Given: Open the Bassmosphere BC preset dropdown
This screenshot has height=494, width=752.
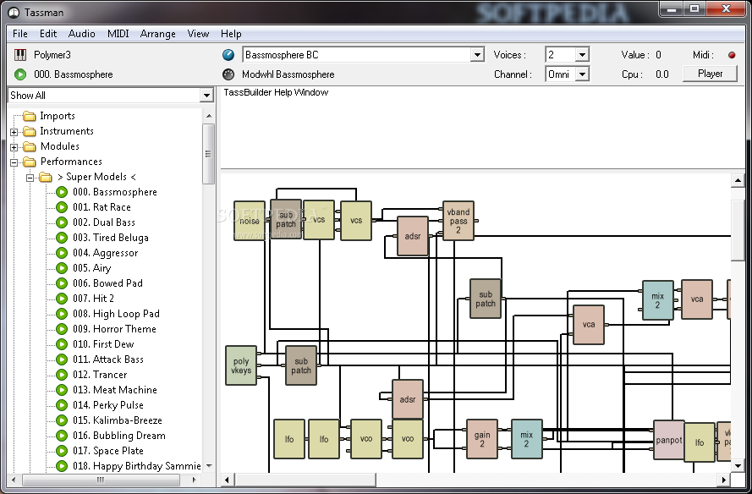Looking at the screenshot, I should (477, 55).
